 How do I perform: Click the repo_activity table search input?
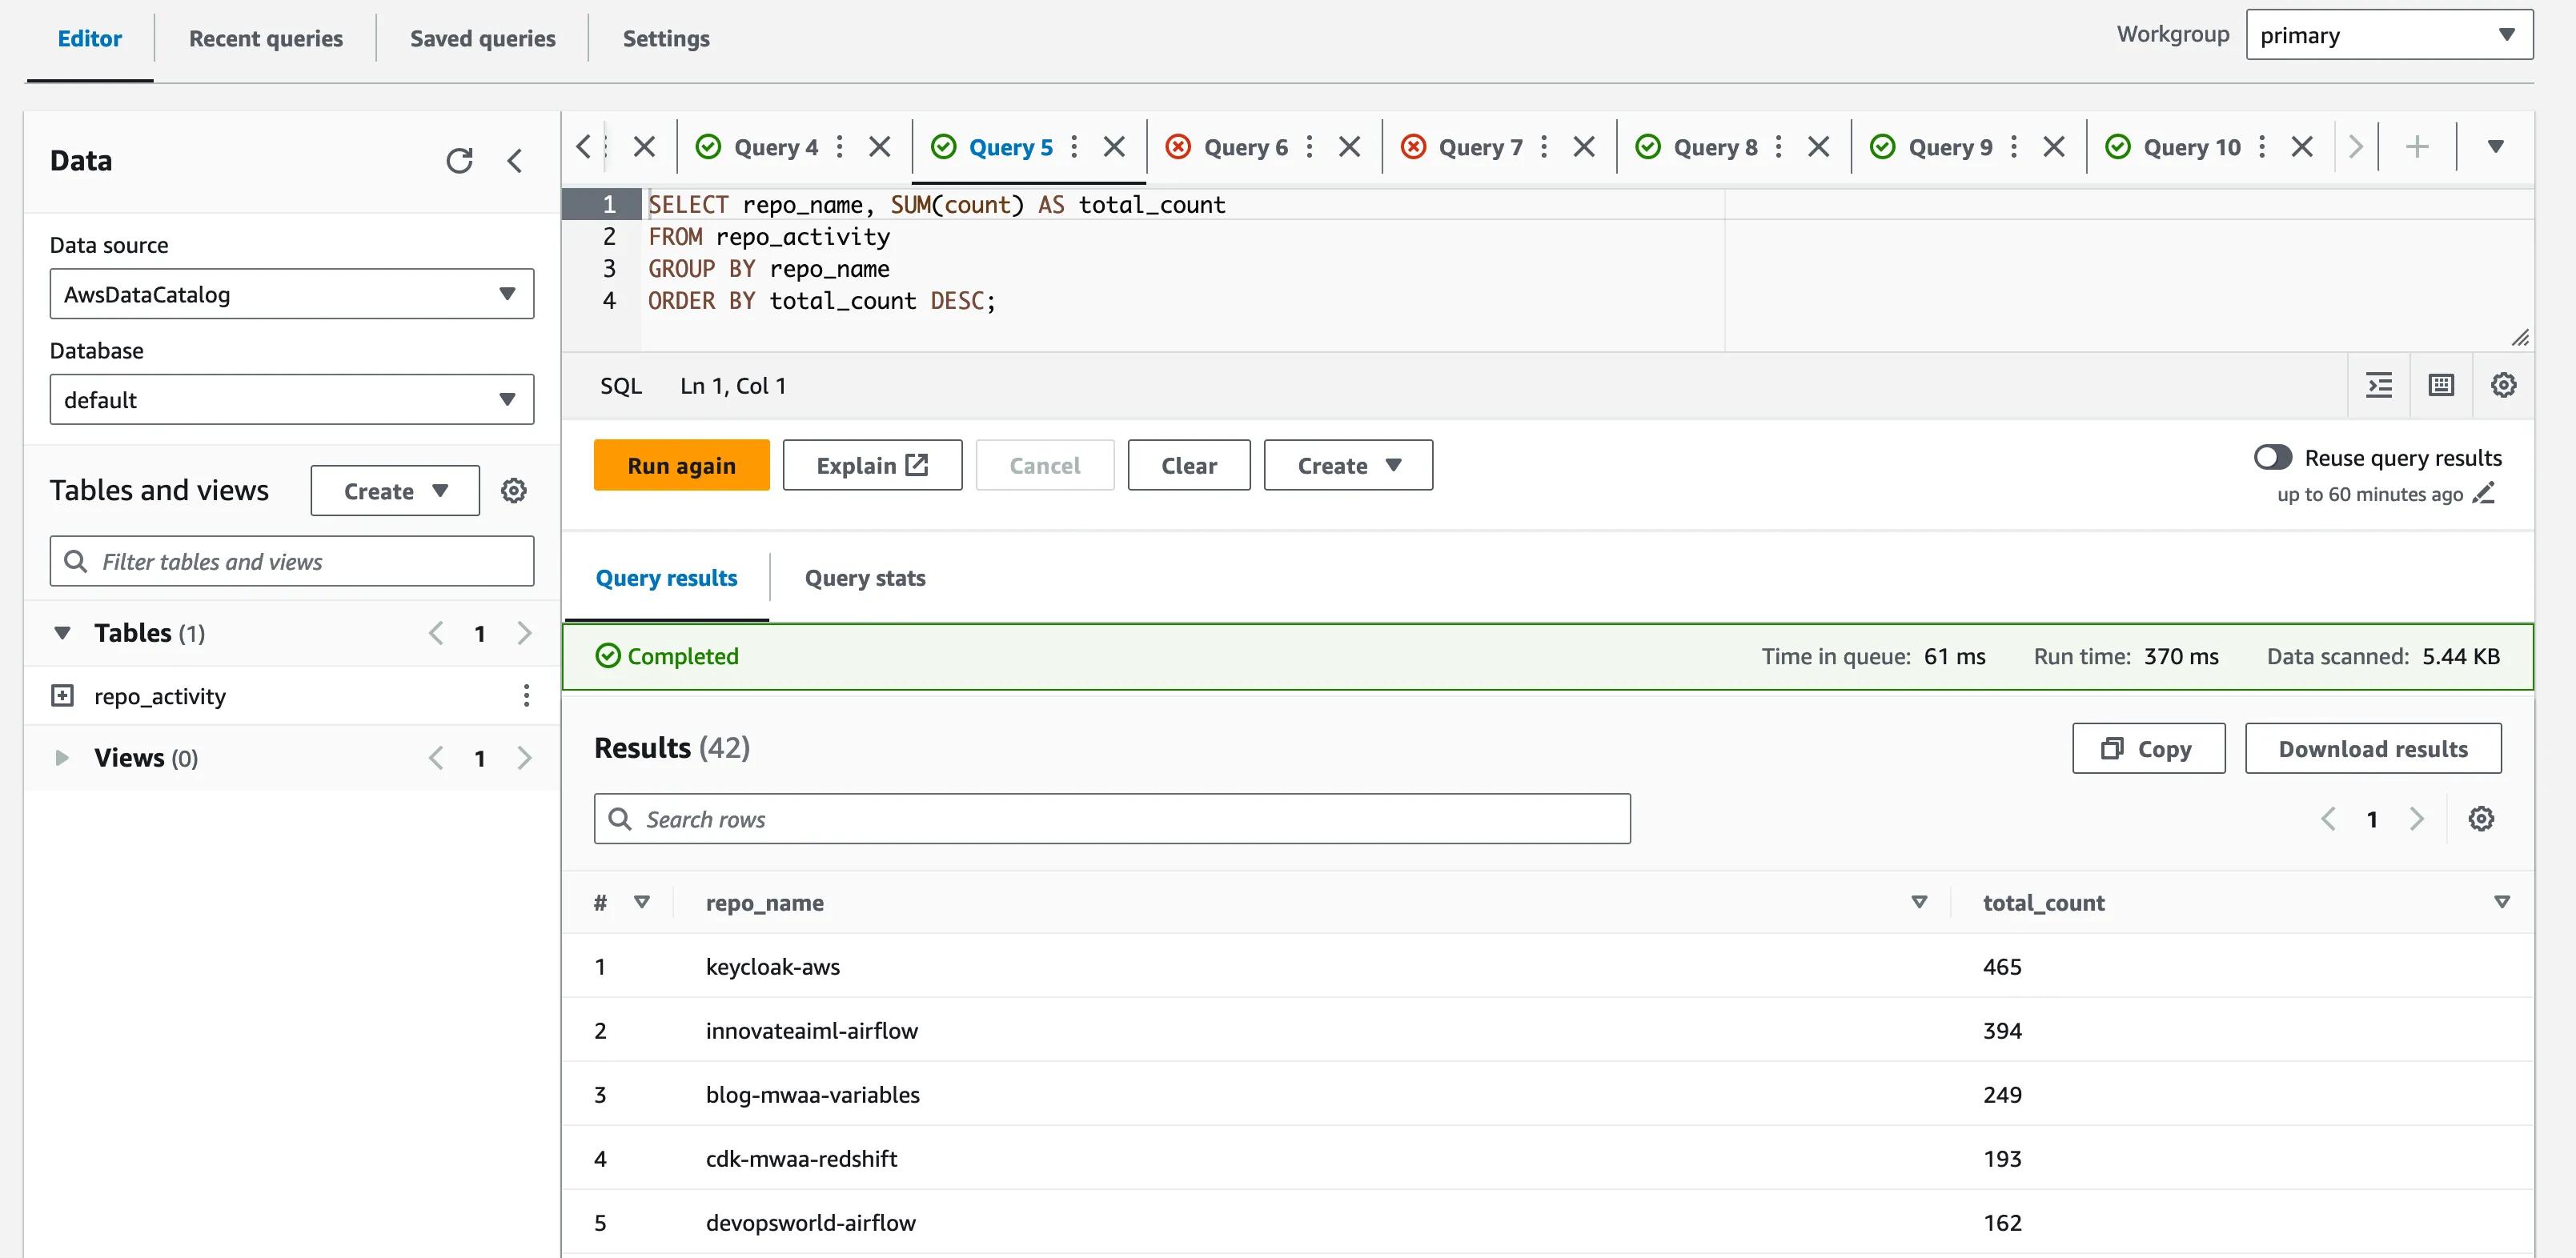(292, 560)
